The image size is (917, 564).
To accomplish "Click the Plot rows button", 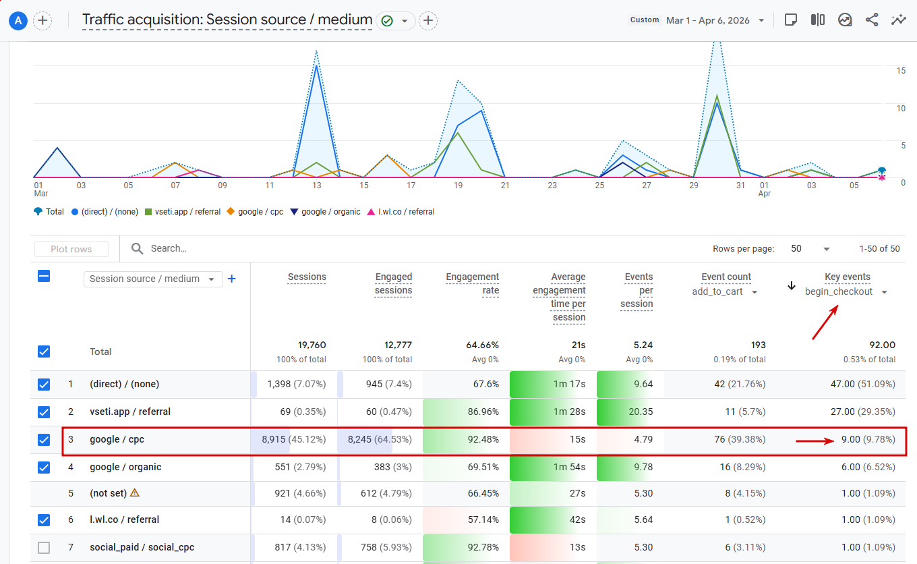I will click(x=71, y=249).
